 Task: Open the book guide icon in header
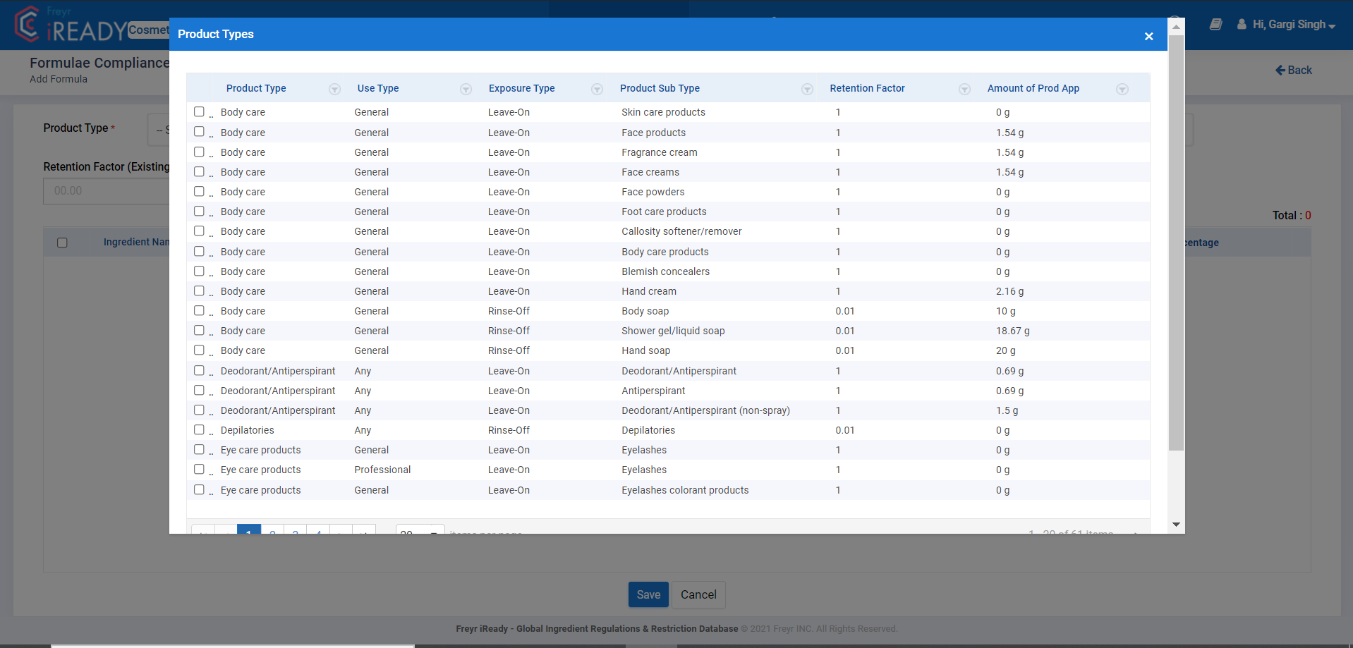pyautogui.click(x=1215, y=25)
